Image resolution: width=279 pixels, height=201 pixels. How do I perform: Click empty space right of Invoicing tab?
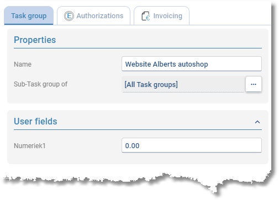(230, 15)
